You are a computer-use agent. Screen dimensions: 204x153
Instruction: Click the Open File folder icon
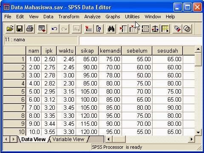(10, 29)
